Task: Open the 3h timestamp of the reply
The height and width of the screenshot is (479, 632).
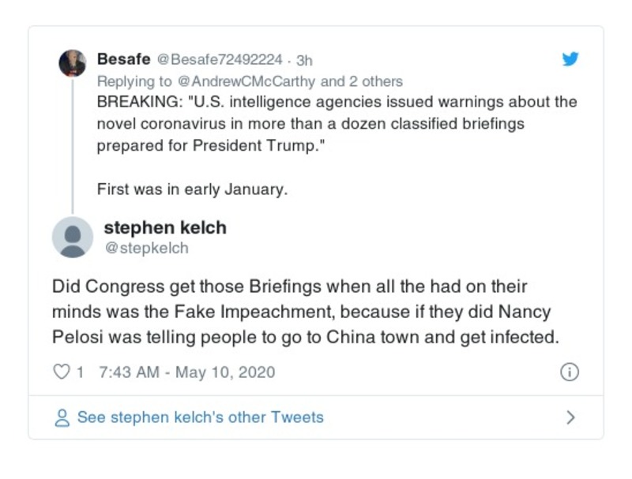Action: point(304,60)
